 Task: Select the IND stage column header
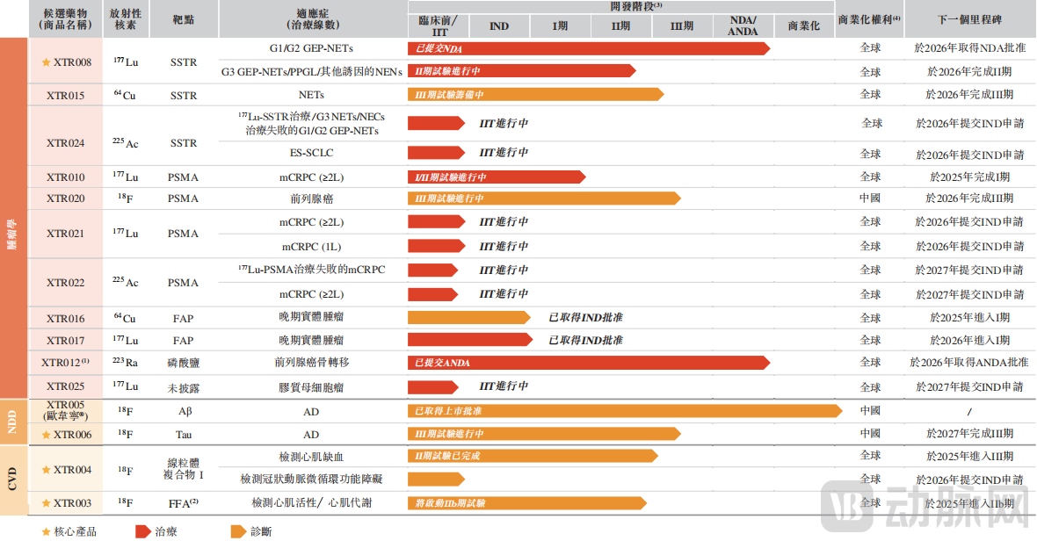point(498,25)
